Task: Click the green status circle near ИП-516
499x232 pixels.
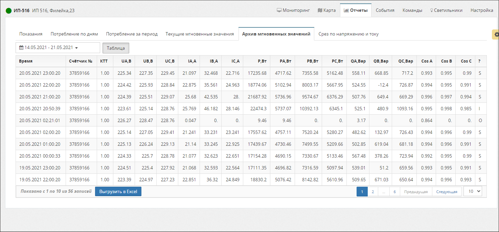Action: (9, 10)
